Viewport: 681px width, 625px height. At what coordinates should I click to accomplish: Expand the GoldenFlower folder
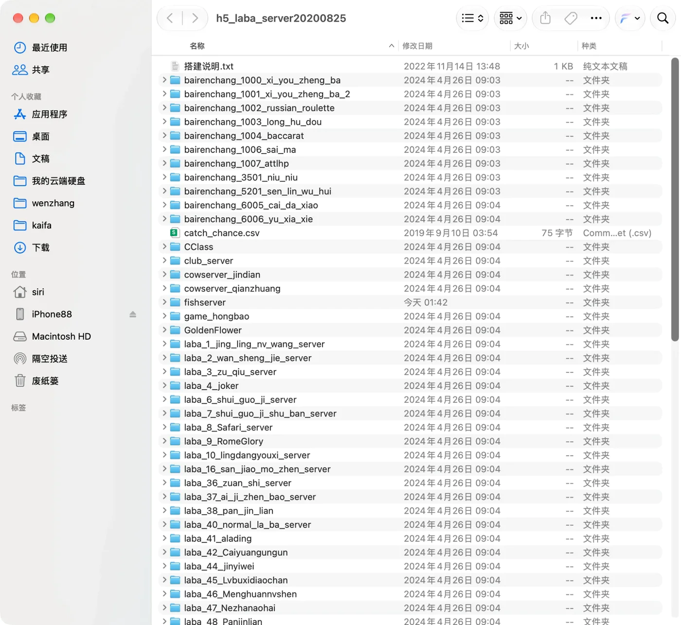click(x=164, y=330)
